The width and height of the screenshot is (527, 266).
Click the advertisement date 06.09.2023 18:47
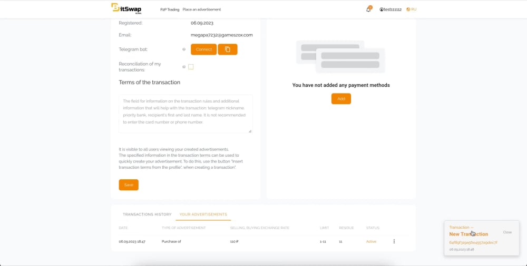[x=132, y=241]
